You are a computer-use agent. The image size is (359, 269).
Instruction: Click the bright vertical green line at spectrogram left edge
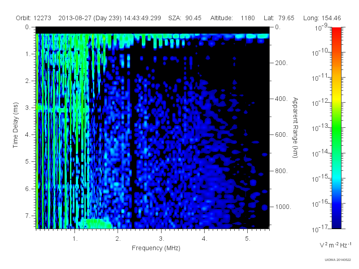pyautogui.click(x=37, y=131)
